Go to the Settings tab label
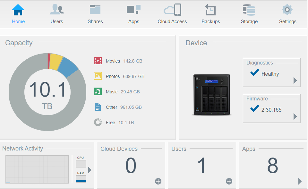Image resolution: width=308 pixels, height=189 pixels. (x=288, y=21)
